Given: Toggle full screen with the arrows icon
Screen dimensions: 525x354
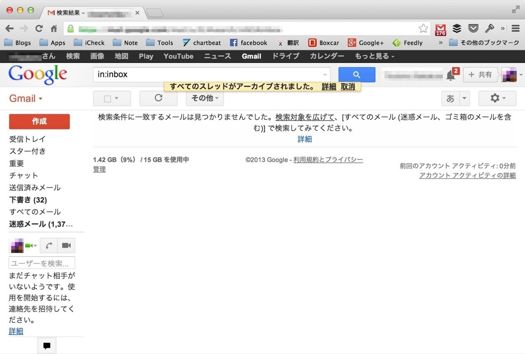Looking at the screenshot, I should (x=516, y=10).
